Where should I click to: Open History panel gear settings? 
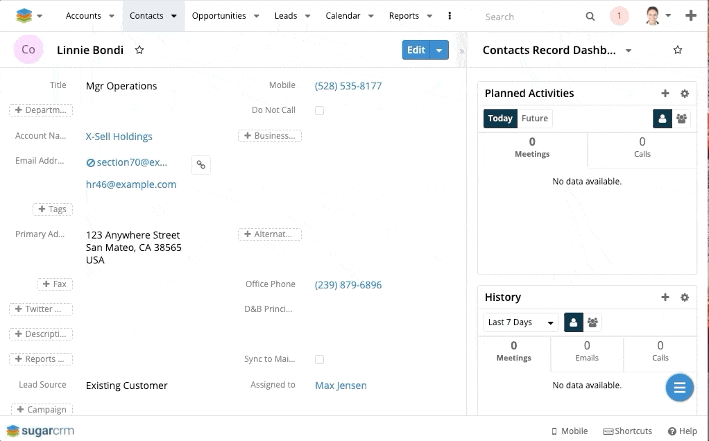click(x=684, y=297)
